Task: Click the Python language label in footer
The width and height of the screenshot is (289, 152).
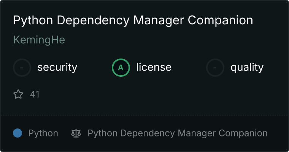Action: [43, 133]
